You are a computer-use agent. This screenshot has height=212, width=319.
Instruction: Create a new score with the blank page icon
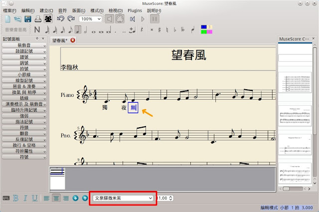[x=8, y=19]
